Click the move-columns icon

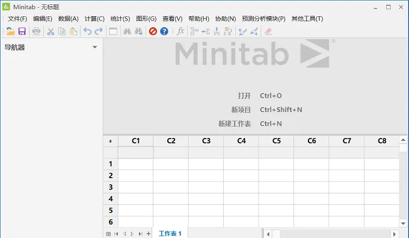[228, 31]
